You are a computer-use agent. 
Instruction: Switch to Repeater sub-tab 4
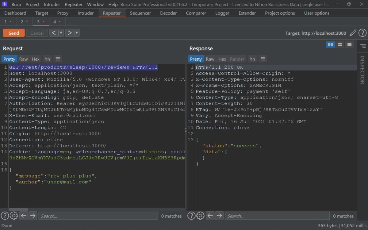coord(55,21)
